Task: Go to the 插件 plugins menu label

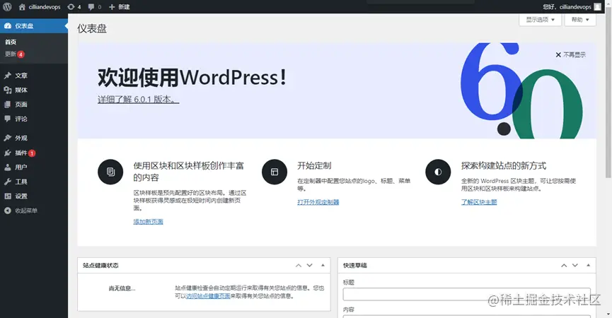Action: pos(21,153)
